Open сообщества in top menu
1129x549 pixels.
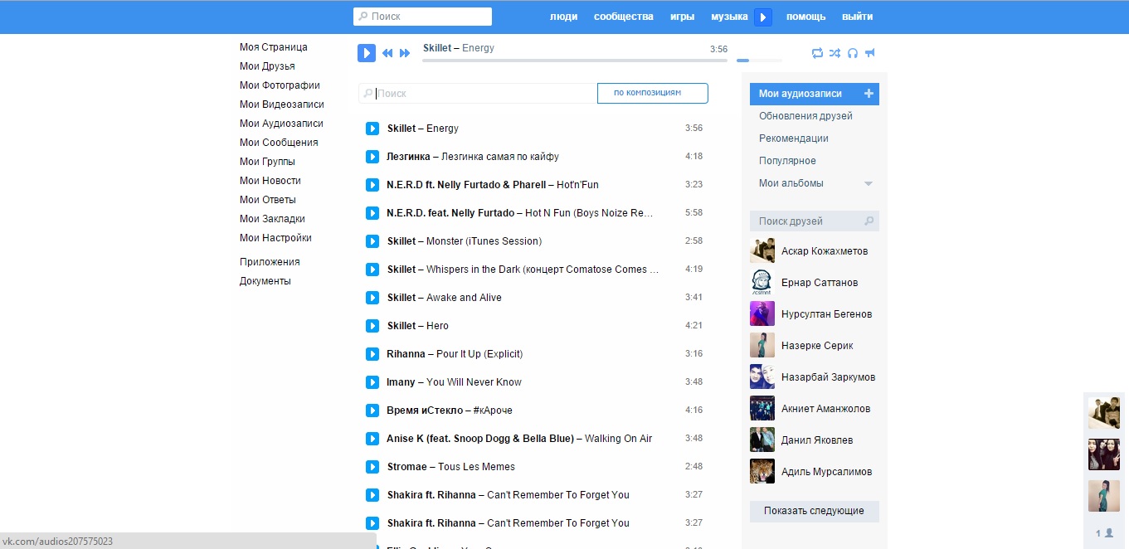(624, 17)
